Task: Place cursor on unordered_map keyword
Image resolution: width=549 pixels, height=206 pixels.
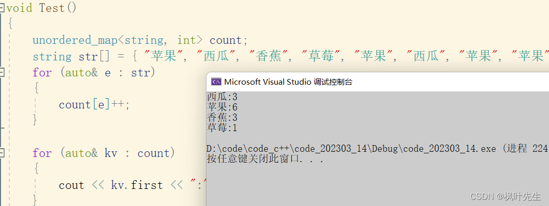Action: 75,40
